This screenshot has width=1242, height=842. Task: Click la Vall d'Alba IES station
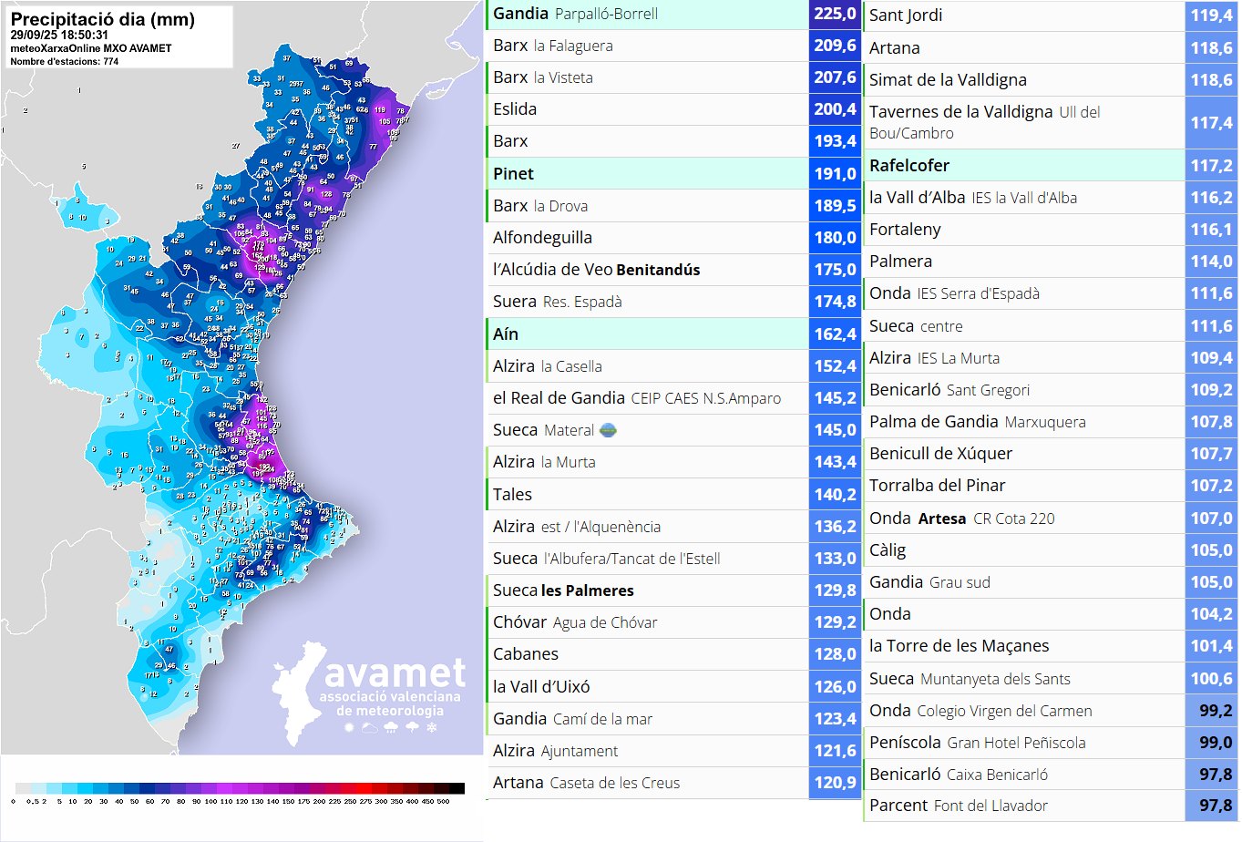(x=1050, y=198)
